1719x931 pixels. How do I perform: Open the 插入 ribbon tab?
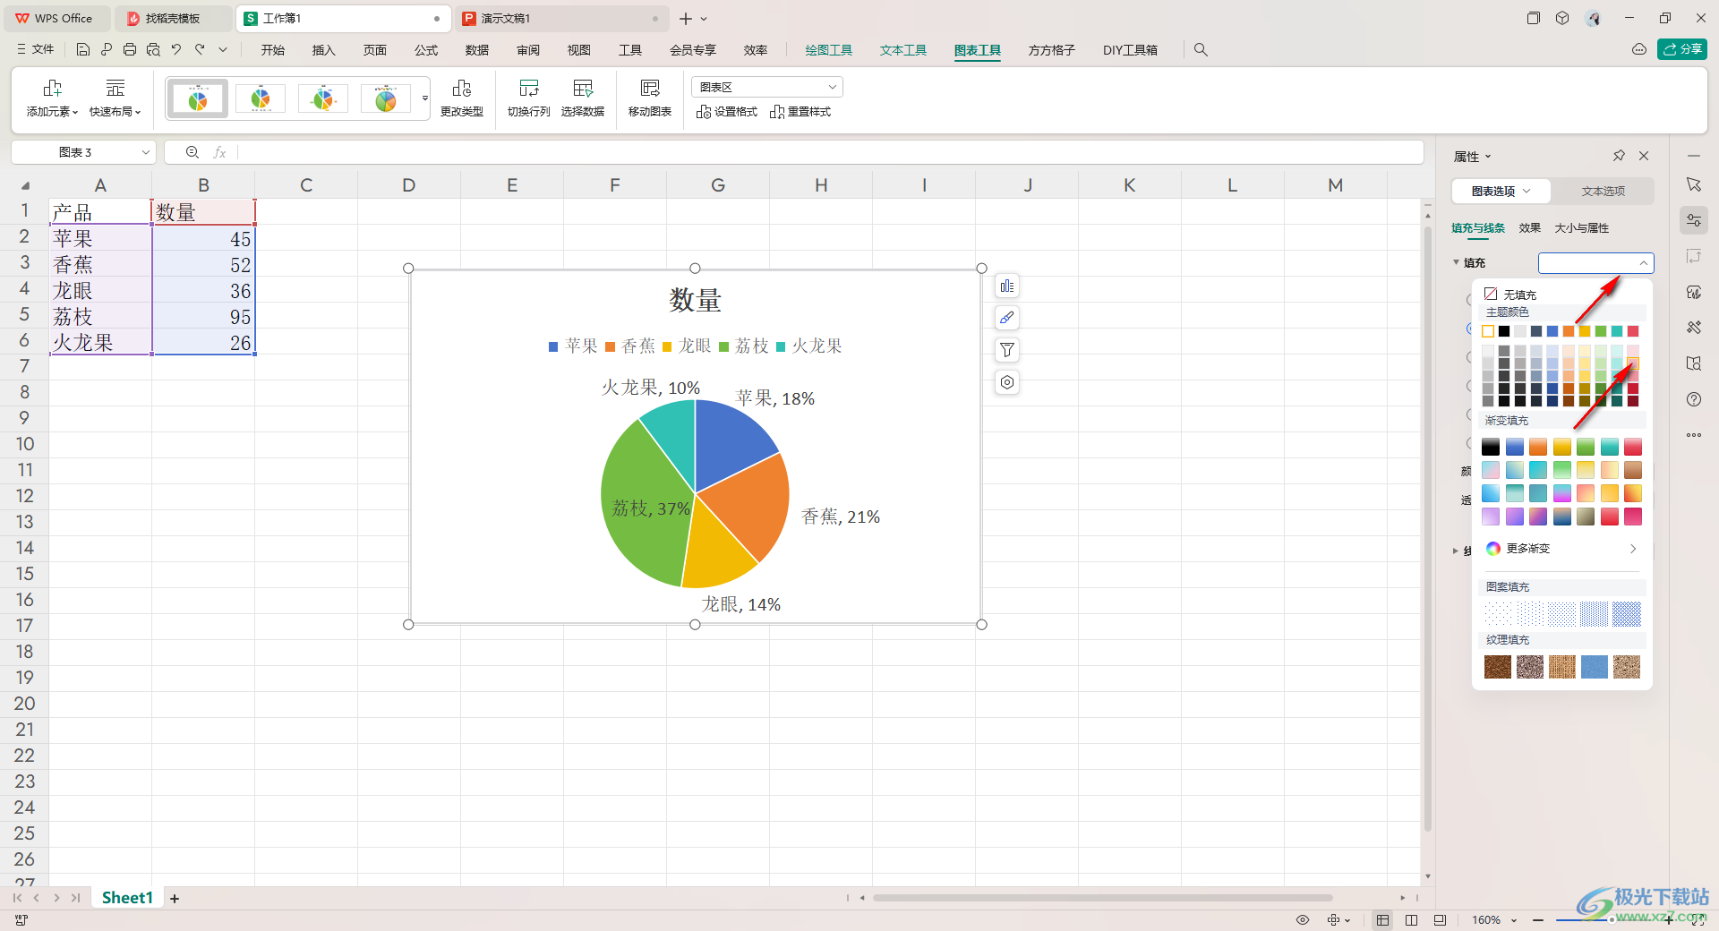(323, 50)
